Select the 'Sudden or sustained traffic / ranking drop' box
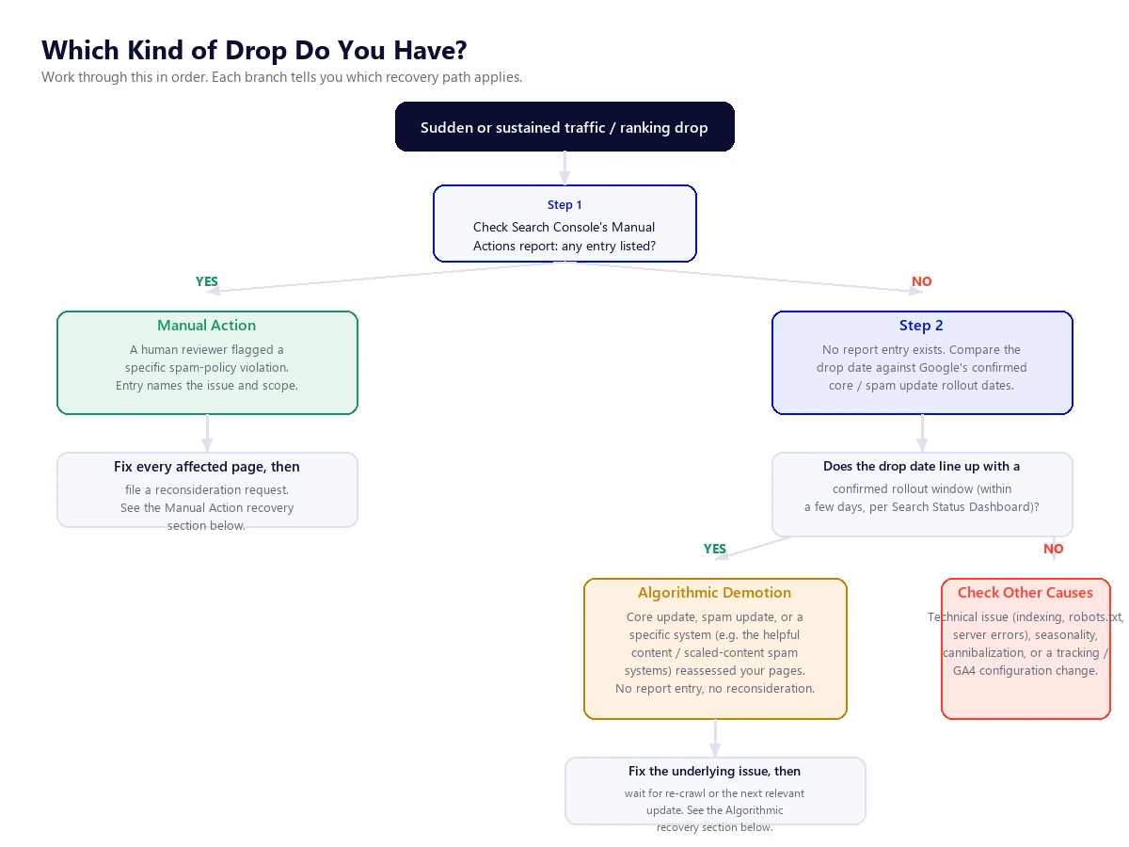Viewport: 1129px width, 847px height. pyautogui.click(x=564, y=127)
